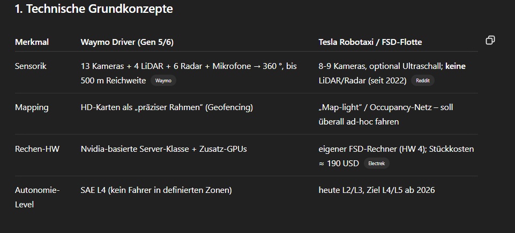
Task: Click the 'eigener FSD-Rechner (HW 4)' text
Action: coord(372,149)
